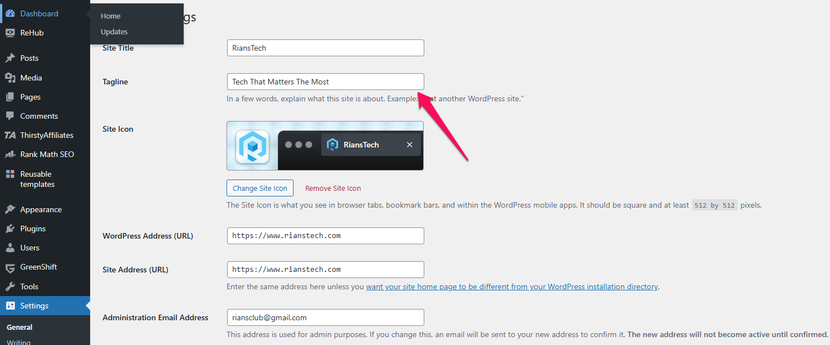The width and height of the screenshot is (830, 345).
Task: Click the Tools wrench icon
Action: click(10, 286)
